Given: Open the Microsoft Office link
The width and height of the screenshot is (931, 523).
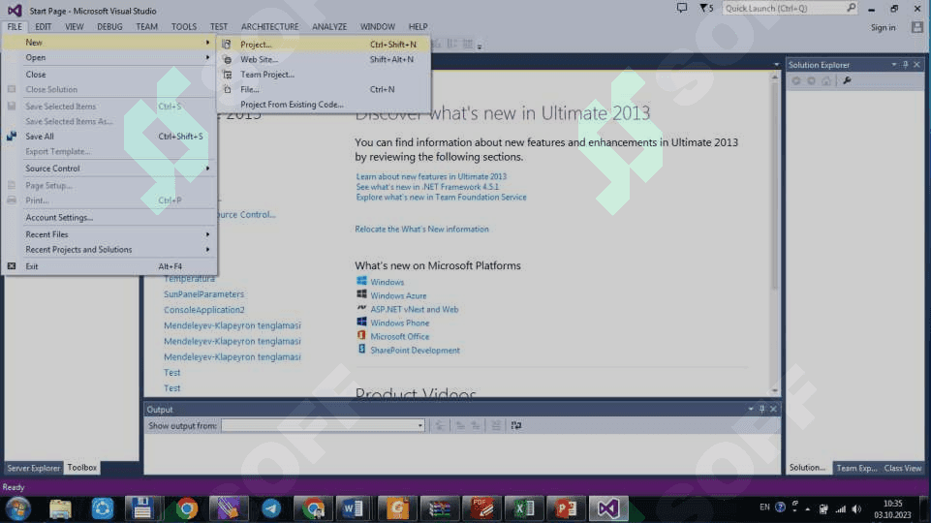Looking at the screenshot, I should point(399,337).
